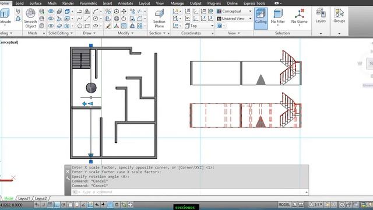Viewport: 373px width, 210px height.
Task: Click the Solid Subtract icon
Action: (51, 19)
